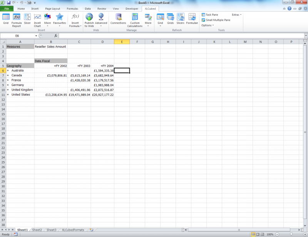Expand the Australia row
Viewport: 308px width, 237px height.
tap(8, 71)
